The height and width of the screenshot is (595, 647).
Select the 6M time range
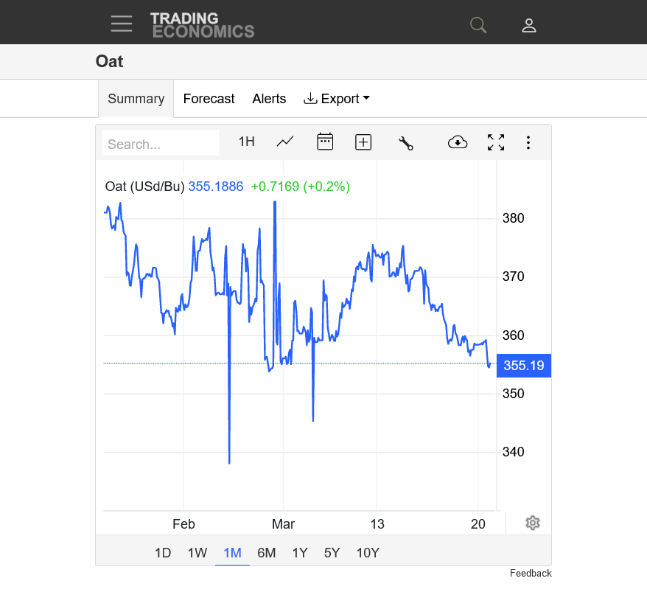[x=267, y=552]
